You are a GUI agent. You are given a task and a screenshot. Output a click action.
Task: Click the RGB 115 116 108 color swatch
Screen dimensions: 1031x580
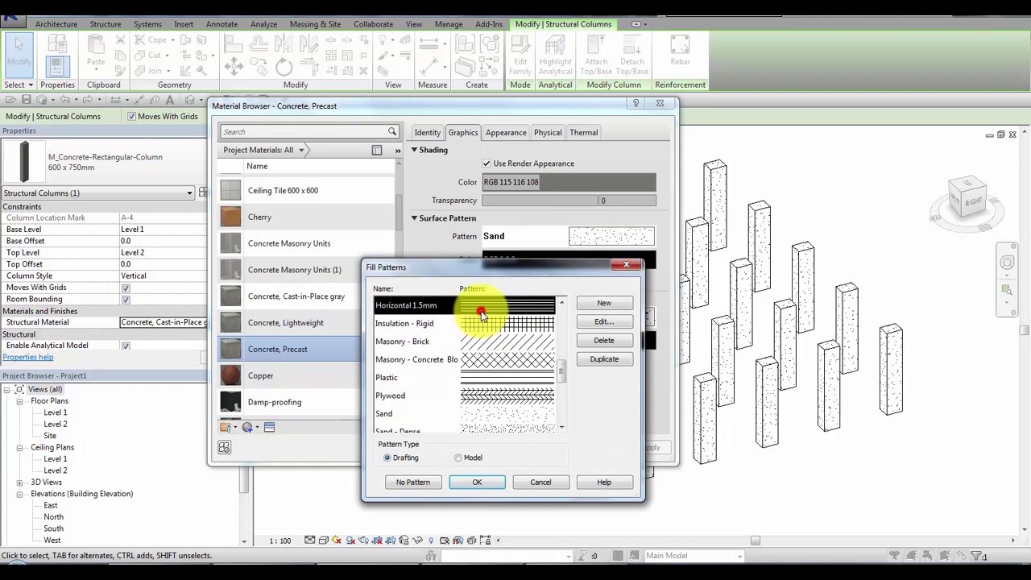tap(569, 182)
